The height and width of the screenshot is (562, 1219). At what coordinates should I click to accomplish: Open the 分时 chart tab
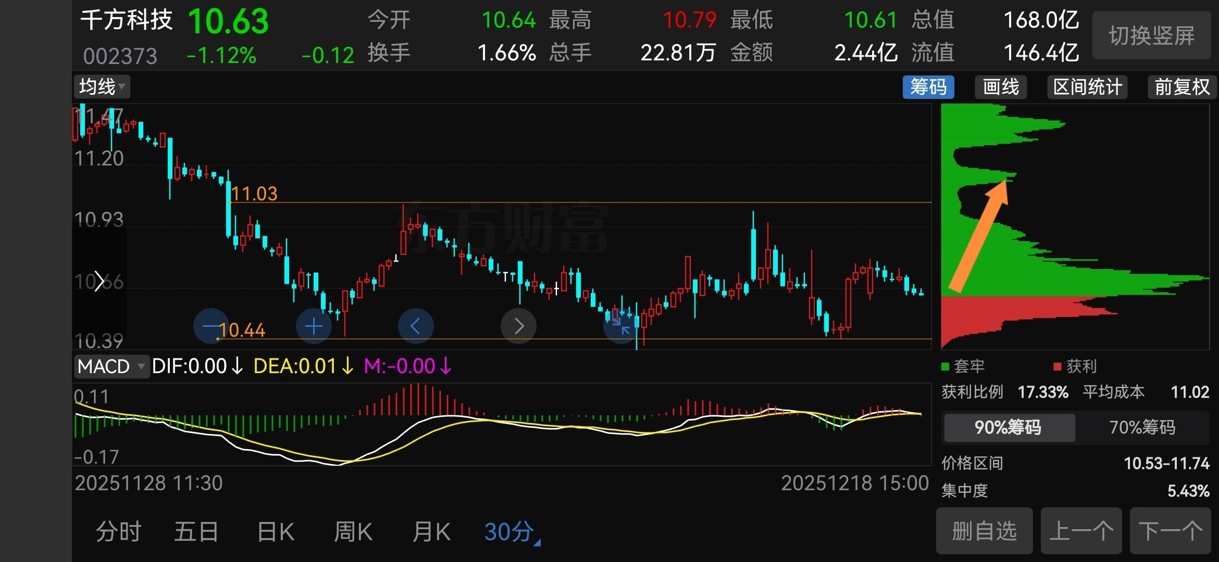click(x=118, y=532)
